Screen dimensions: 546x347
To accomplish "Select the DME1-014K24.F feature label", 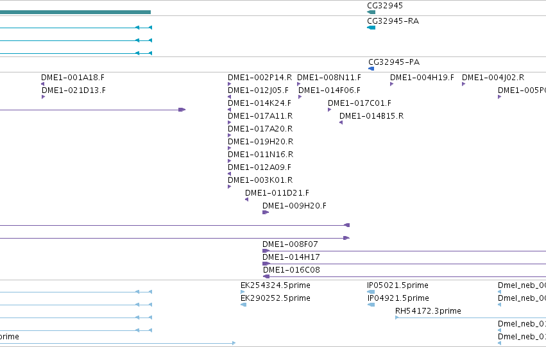I will click(259, 103).
